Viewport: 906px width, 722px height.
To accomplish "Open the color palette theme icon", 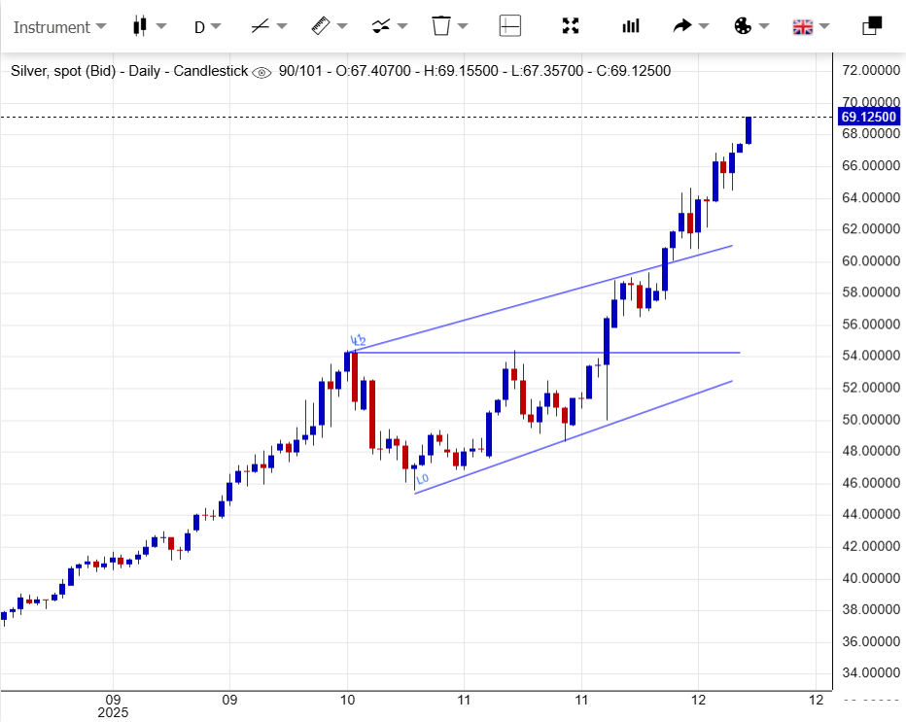I will point(743,26).
